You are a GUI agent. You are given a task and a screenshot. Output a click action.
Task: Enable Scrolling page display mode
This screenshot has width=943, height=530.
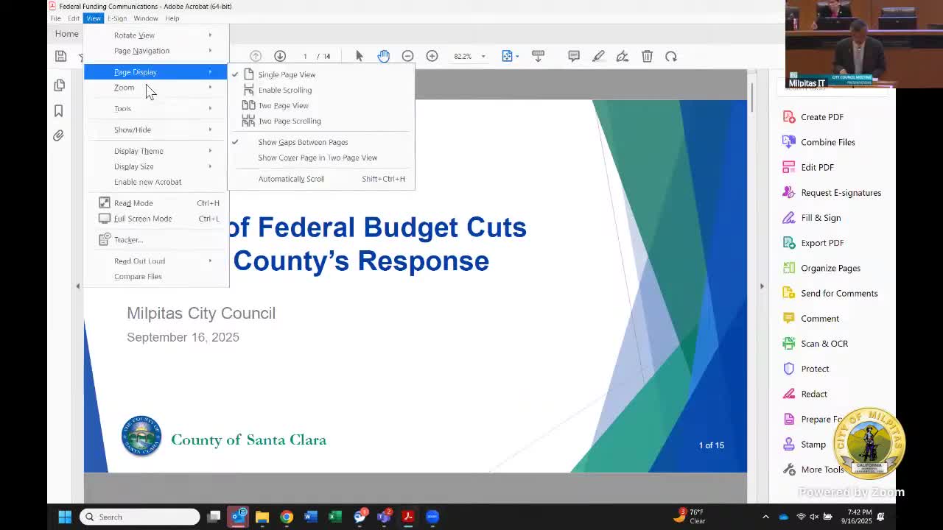pyautogui.click(x=284, y=90)
